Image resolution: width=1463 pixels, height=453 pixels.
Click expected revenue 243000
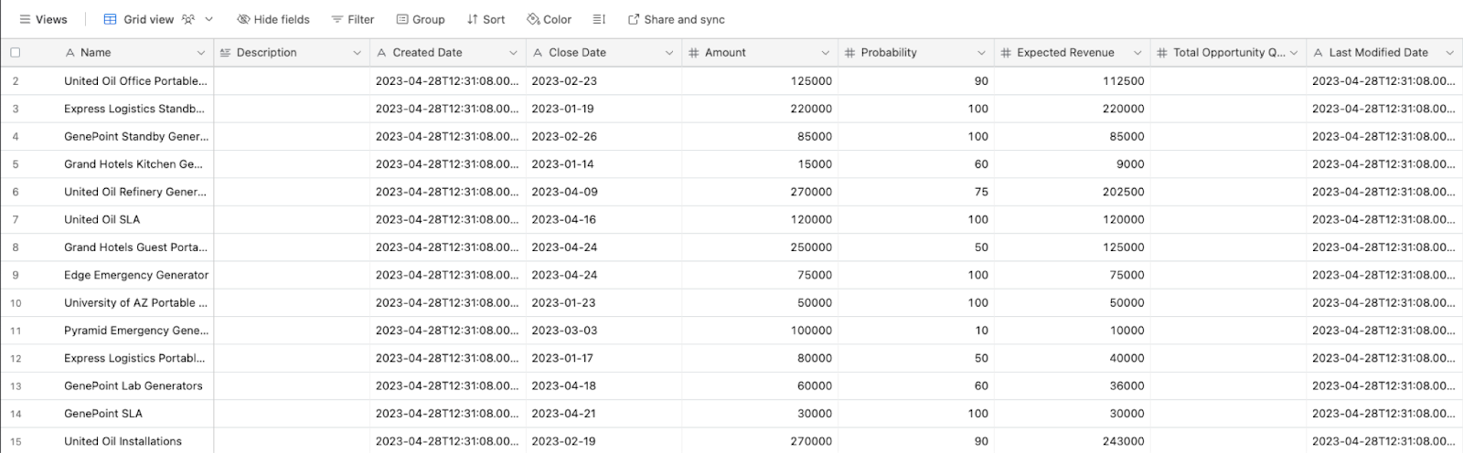point(1122,441)
